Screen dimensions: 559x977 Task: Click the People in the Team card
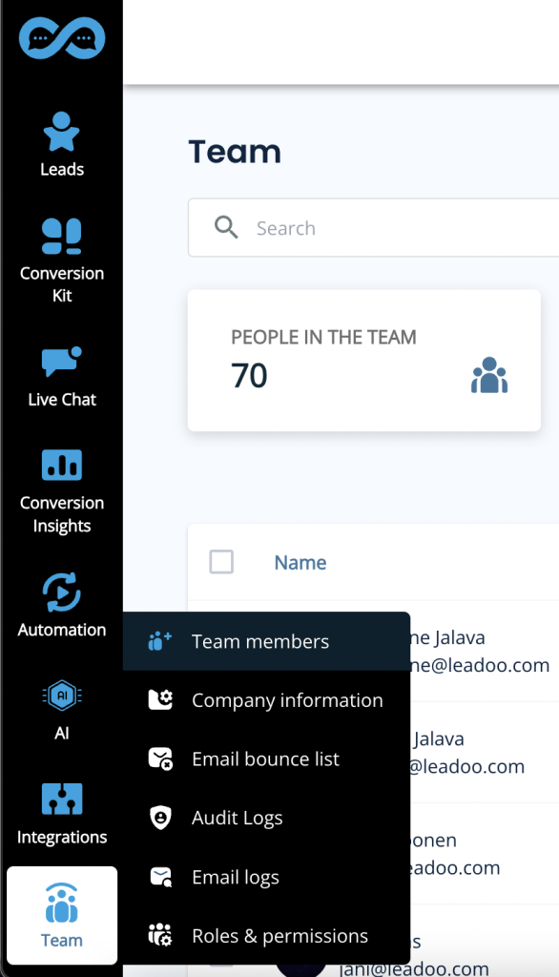364,360
